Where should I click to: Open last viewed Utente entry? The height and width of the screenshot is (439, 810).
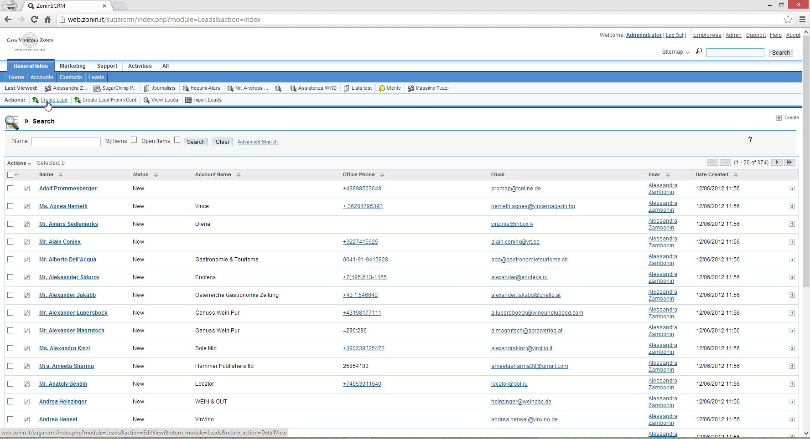point(390,88)
